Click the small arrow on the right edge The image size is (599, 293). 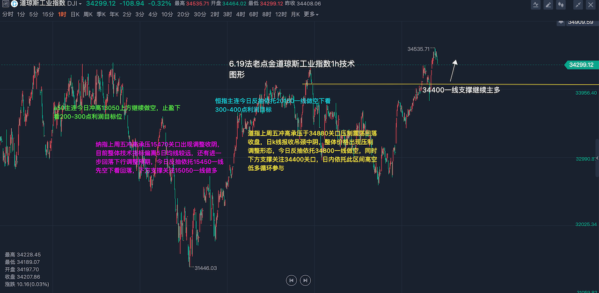597,158
